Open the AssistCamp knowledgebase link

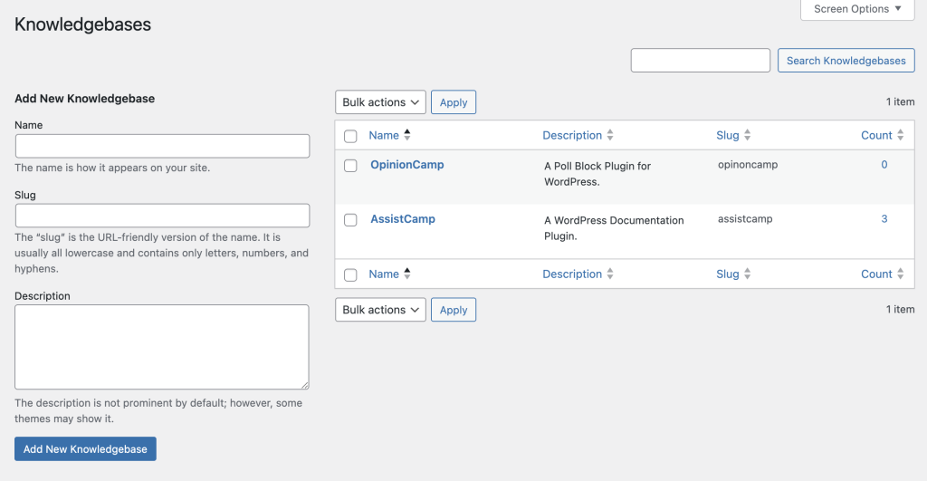point(403,219)
